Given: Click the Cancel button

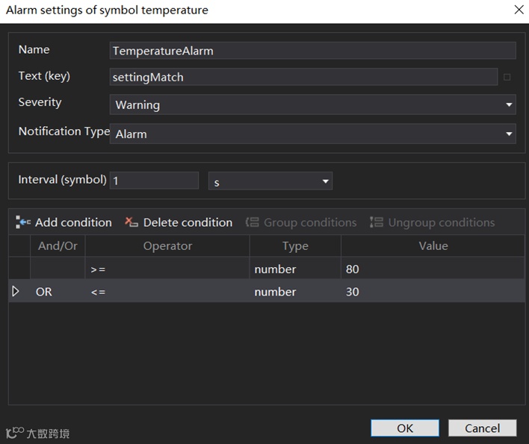Looking at the screenshot, I should [x=482, y=428].
